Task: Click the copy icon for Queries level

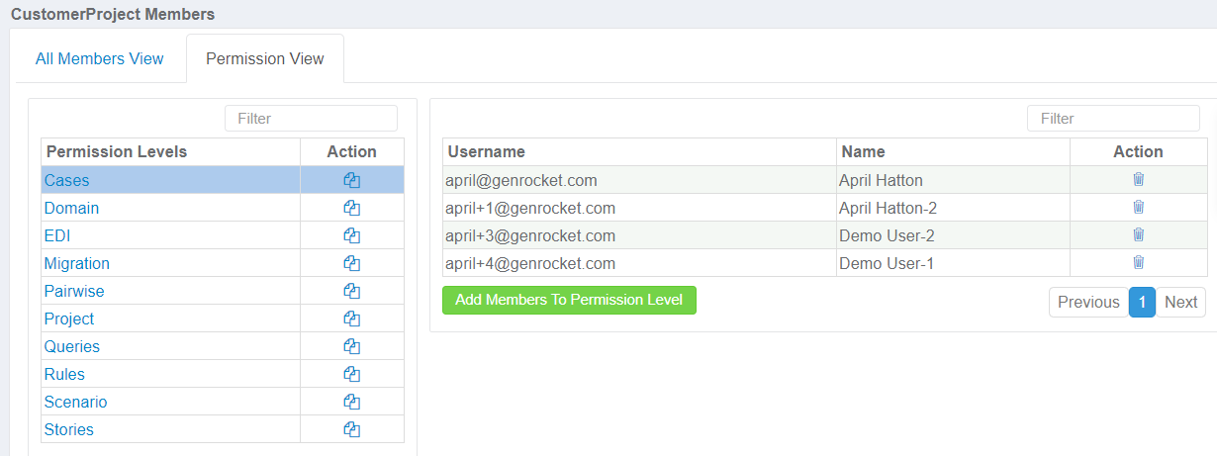Action: tap(351, 346)
